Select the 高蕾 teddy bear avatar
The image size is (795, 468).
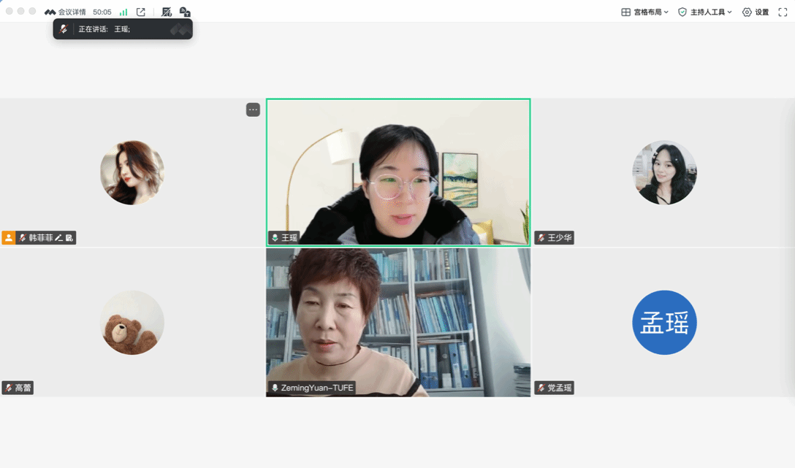[132, 323]
